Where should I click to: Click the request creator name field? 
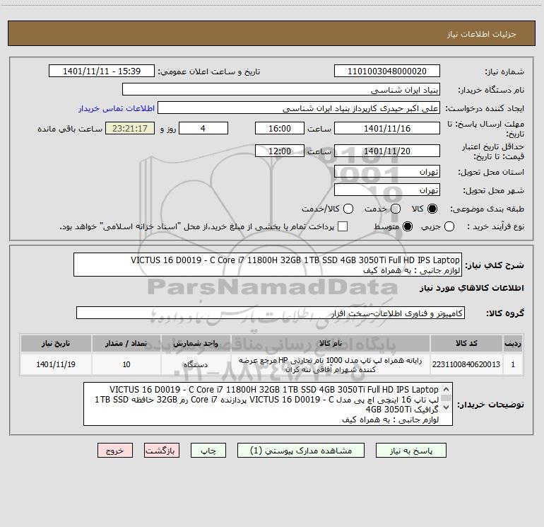[x=299, y=108]
